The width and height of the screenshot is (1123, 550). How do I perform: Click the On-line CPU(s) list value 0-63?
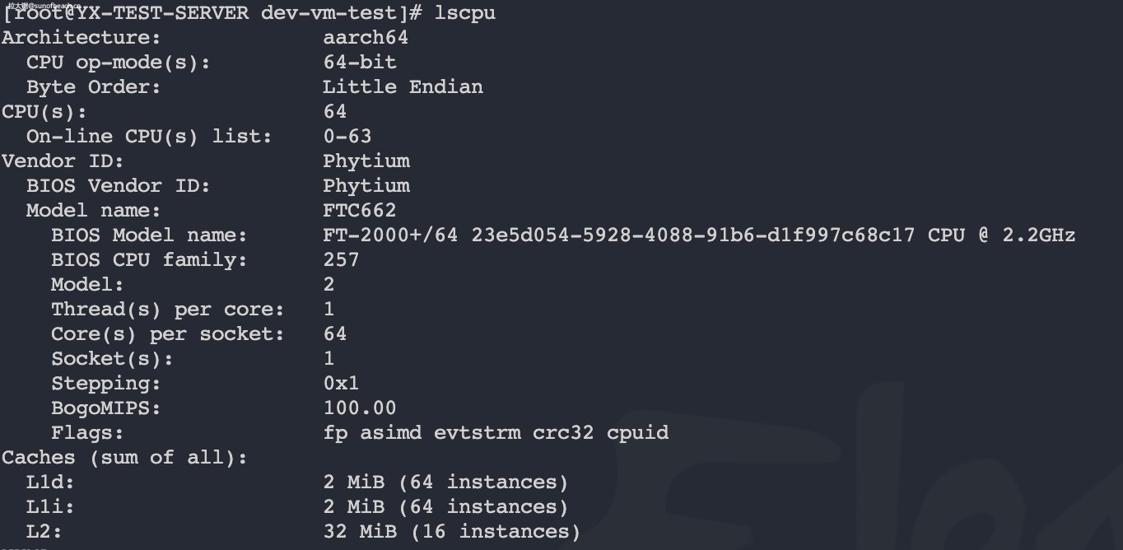[347, 137]
